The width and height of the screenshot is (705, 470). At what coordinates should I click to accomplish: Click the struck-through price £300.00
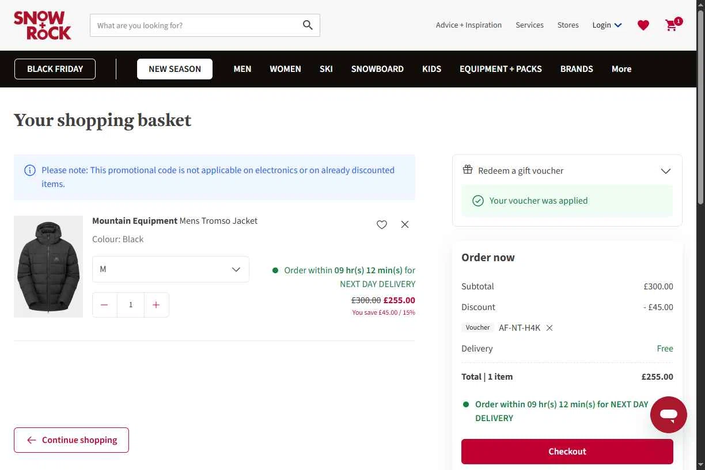(366, 300)
